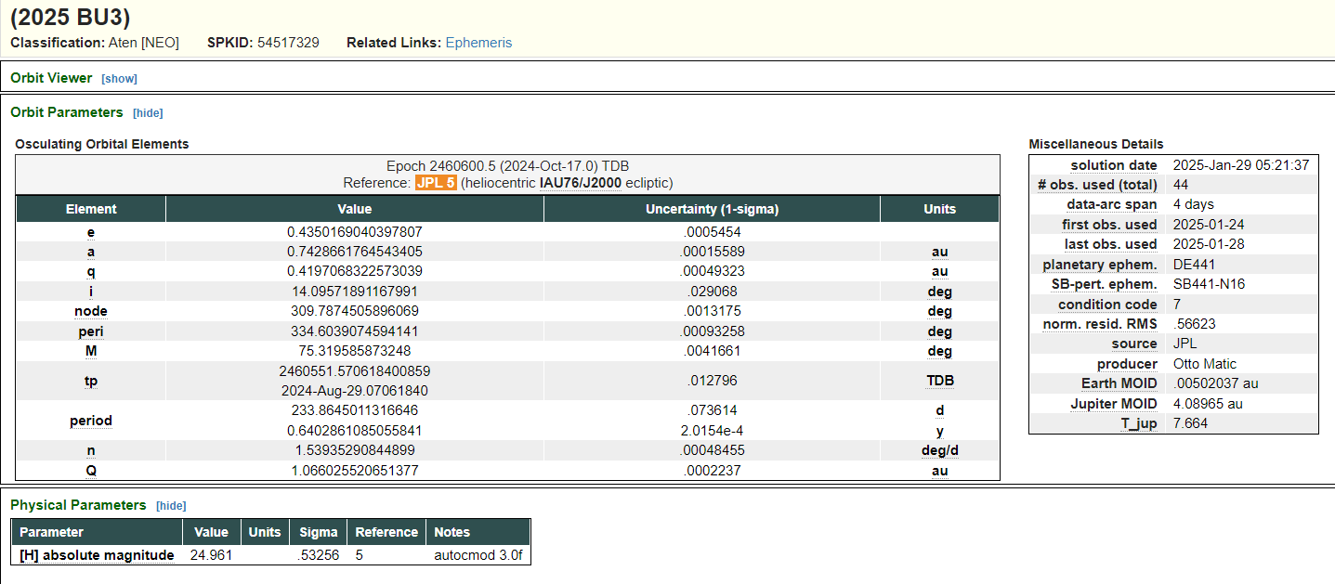
Task: Hide the Orbit Parameters section
Action: coord(148,113)
